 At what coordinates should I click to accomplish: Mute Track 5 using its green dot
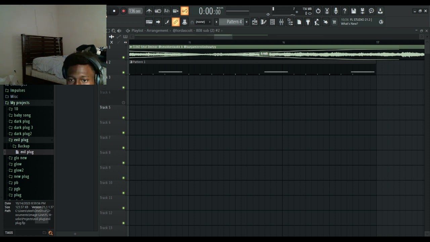coord(123,118)
